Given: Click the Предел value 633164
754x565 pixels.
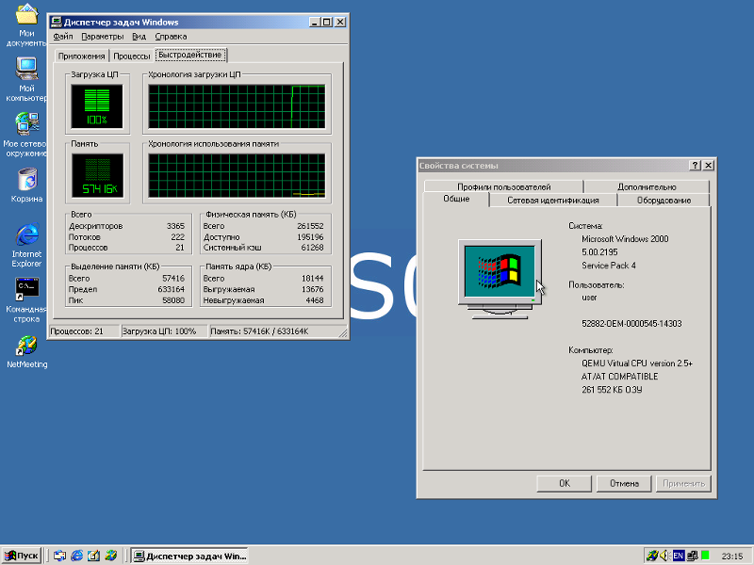Looking at the screenshot, I should 172,289.
